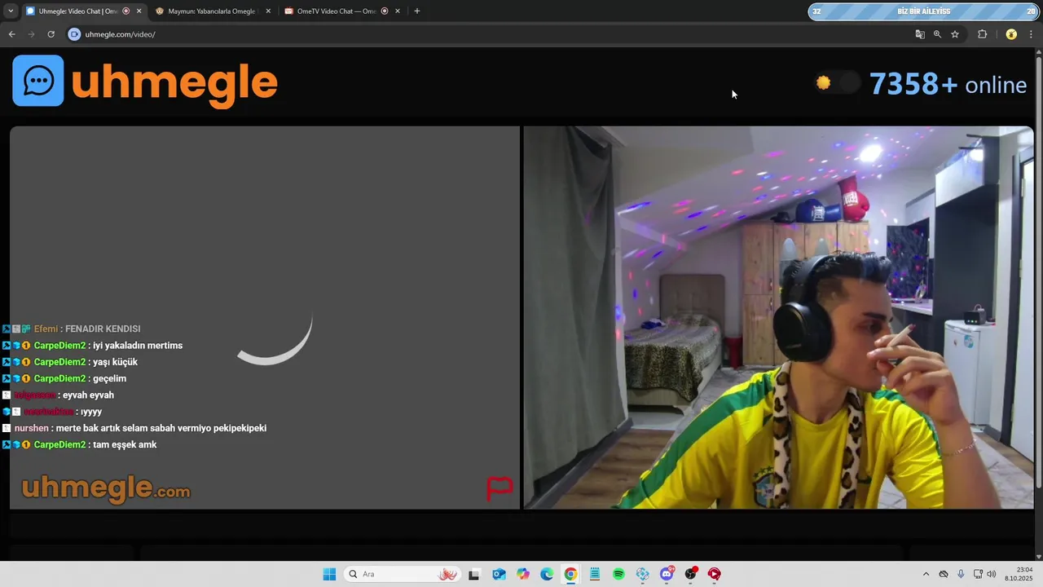
Task: Click the taskbar search box 'Ara'
Action: coord(403,574)
